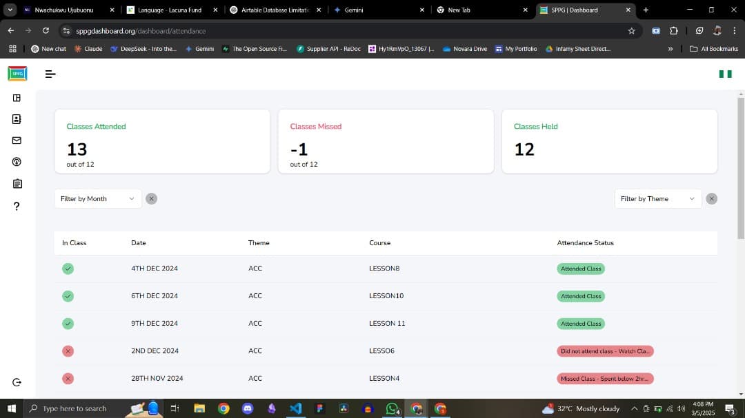Clear the month filter with X button
The width and height of the screenshot is (745, 418).
[x=151, y=199]
